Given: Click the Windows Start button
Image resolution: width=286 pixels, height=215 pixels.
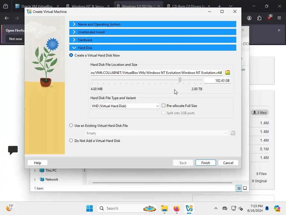Looking at the screenshot, I should [x=89, y=208].
